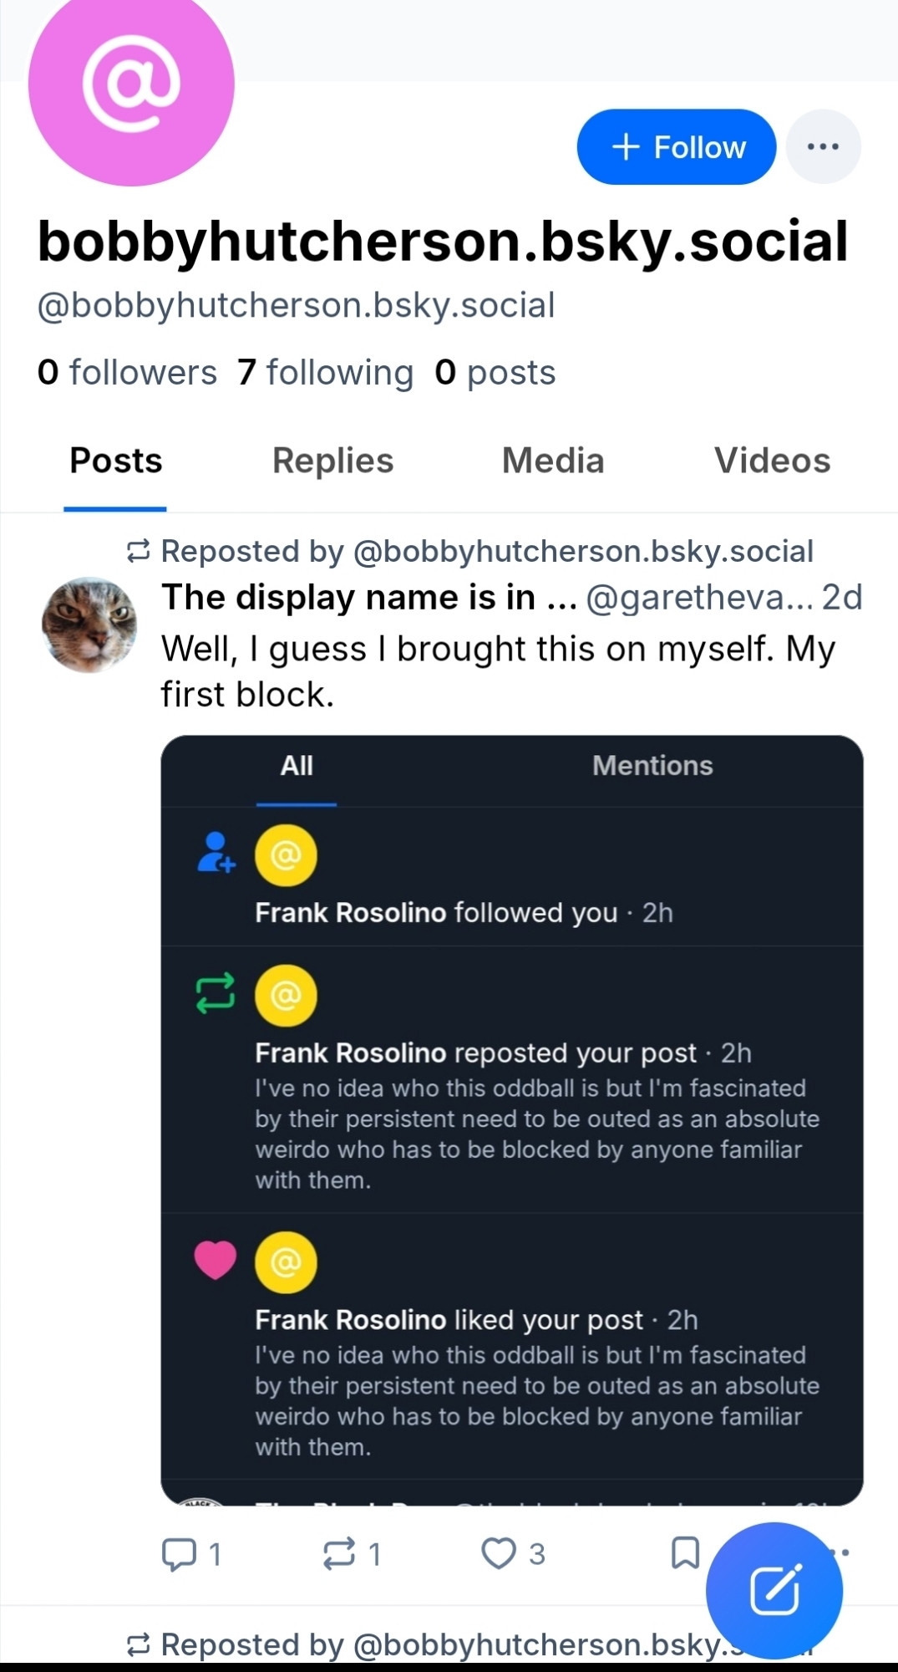This screenshot has width=898, height=1672.
Task: Like the post with heart icon
Action: [499, 1554]
